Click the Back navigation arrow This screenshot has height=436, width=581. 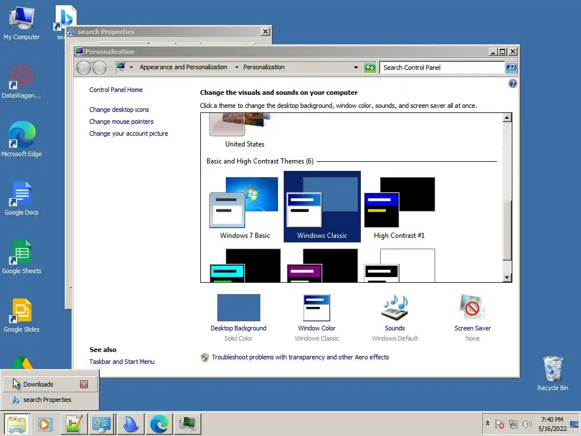click(83, 68)
